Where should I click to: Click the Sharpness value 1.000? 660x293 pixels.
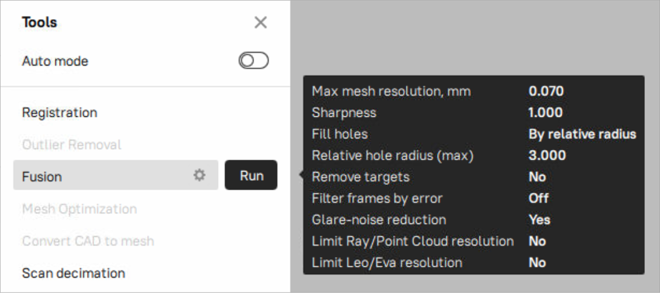tap(545, 113)
